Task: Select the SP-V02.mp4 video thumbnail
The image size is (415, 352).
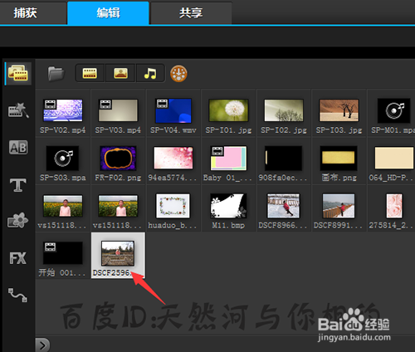Action: point(63,110)
